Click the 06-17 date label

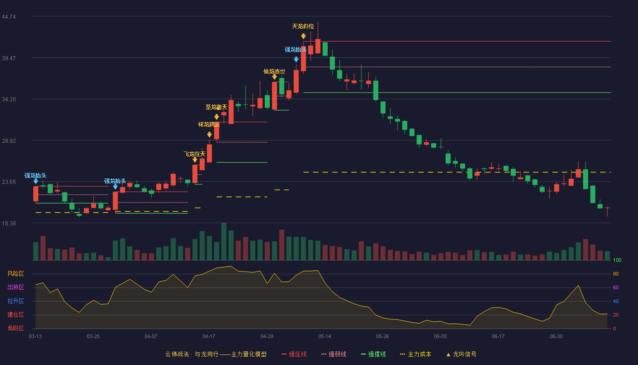coord(499,336)
